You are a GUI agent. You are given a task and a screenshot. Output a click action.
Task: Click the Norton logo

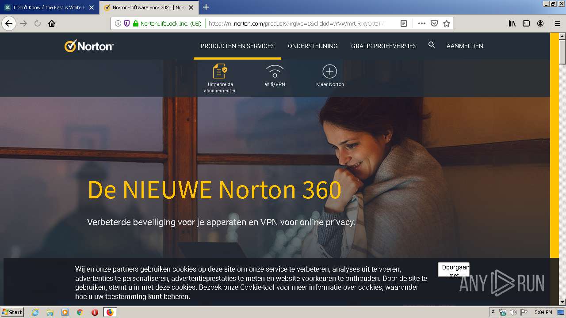89,46
